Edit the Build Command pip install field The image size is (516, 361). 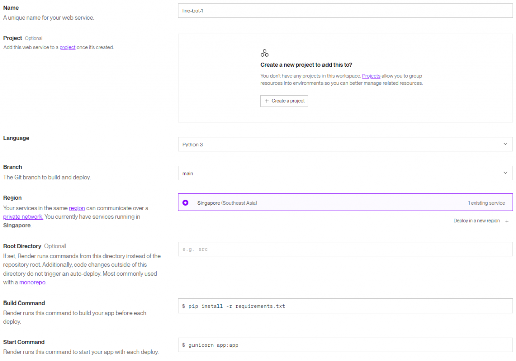345,306
